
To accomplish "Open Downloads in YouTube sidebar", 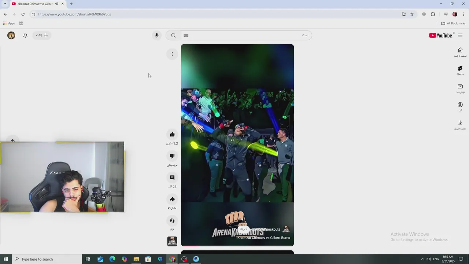I will click(x=460, y=125).
